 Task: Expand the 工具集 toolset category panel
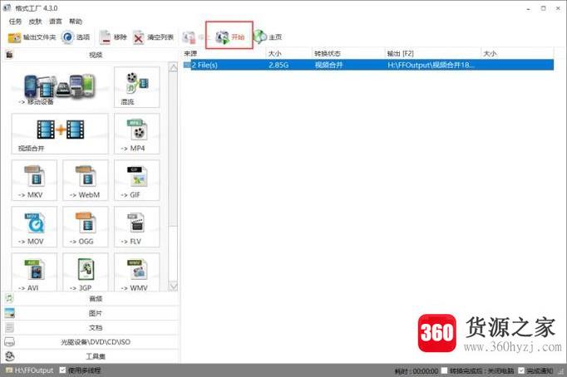point(91,356)
